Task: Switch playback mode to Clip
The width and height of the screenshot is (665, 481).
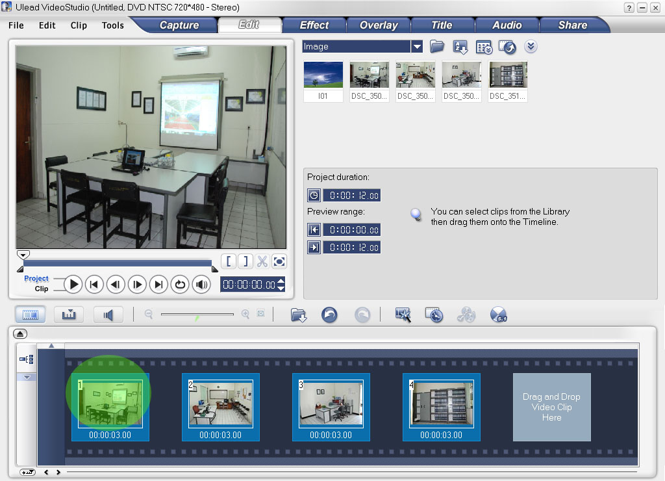Action: coord(43,288)
